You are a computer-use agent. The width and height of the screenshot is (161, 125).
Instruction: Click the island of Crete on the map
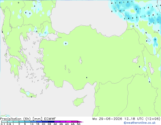(x=28, y=93)
